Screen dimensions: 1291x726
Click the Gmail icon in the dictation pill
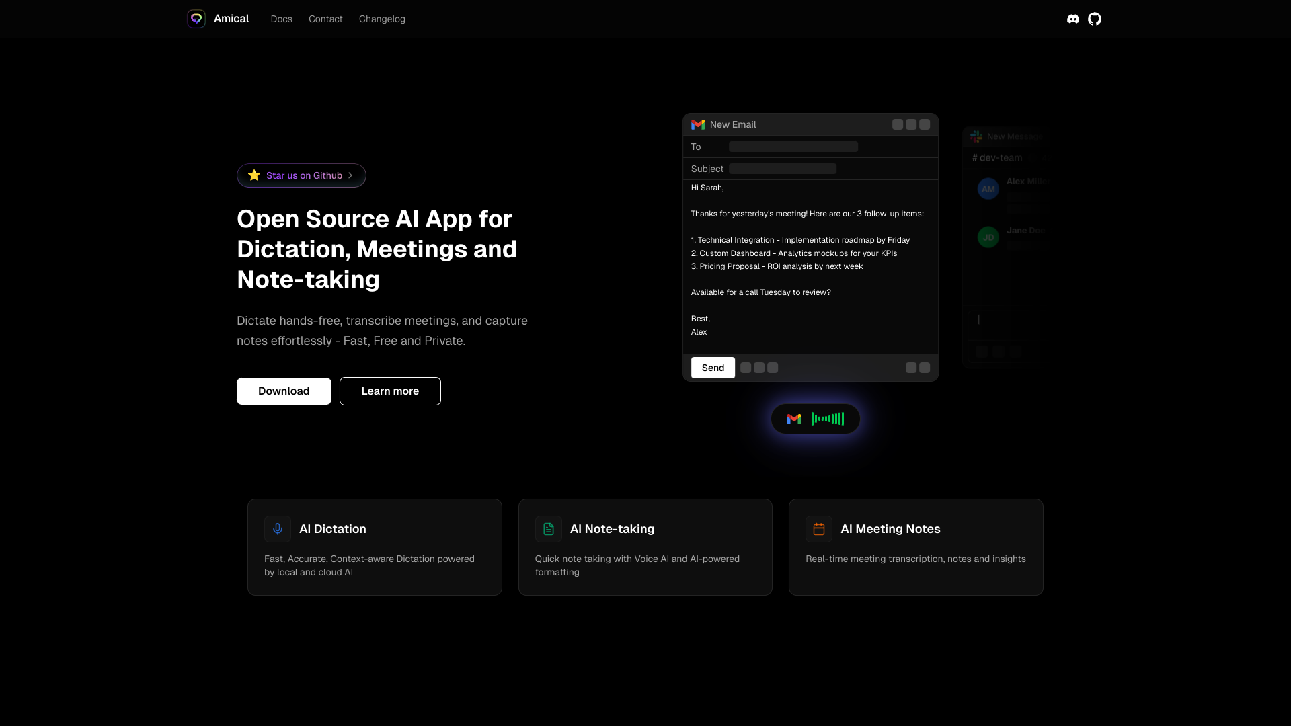(794, 419)
